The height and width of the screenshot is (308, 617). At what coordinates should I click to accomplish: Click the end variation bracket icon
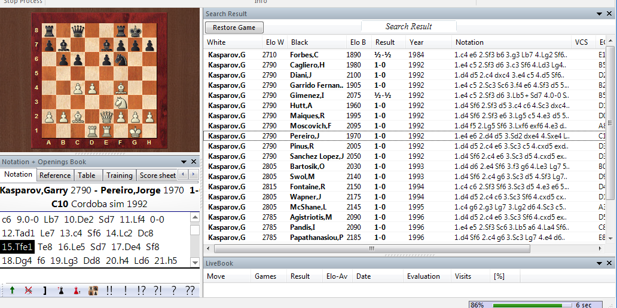point(44,291)
